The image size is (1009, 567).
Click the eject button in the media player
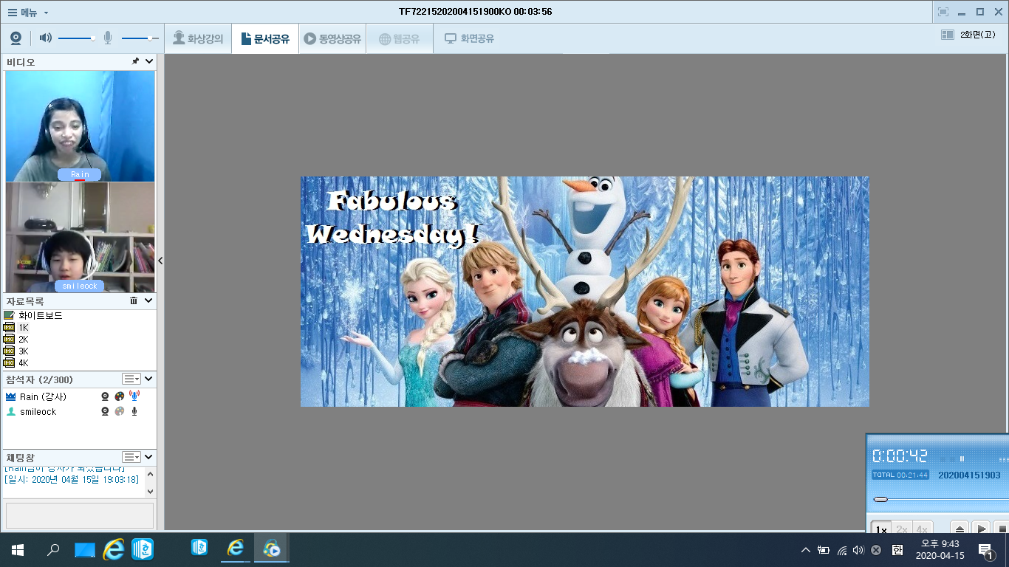960,529
